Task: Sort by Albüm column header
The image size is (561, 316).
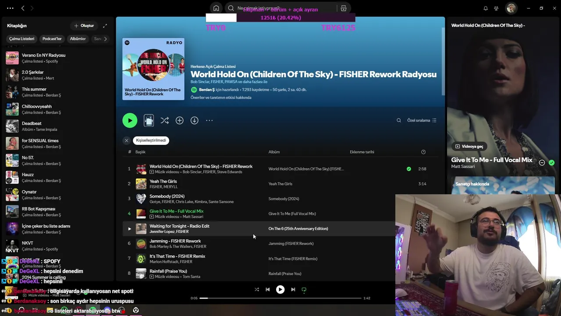Action: coord(274,152)
